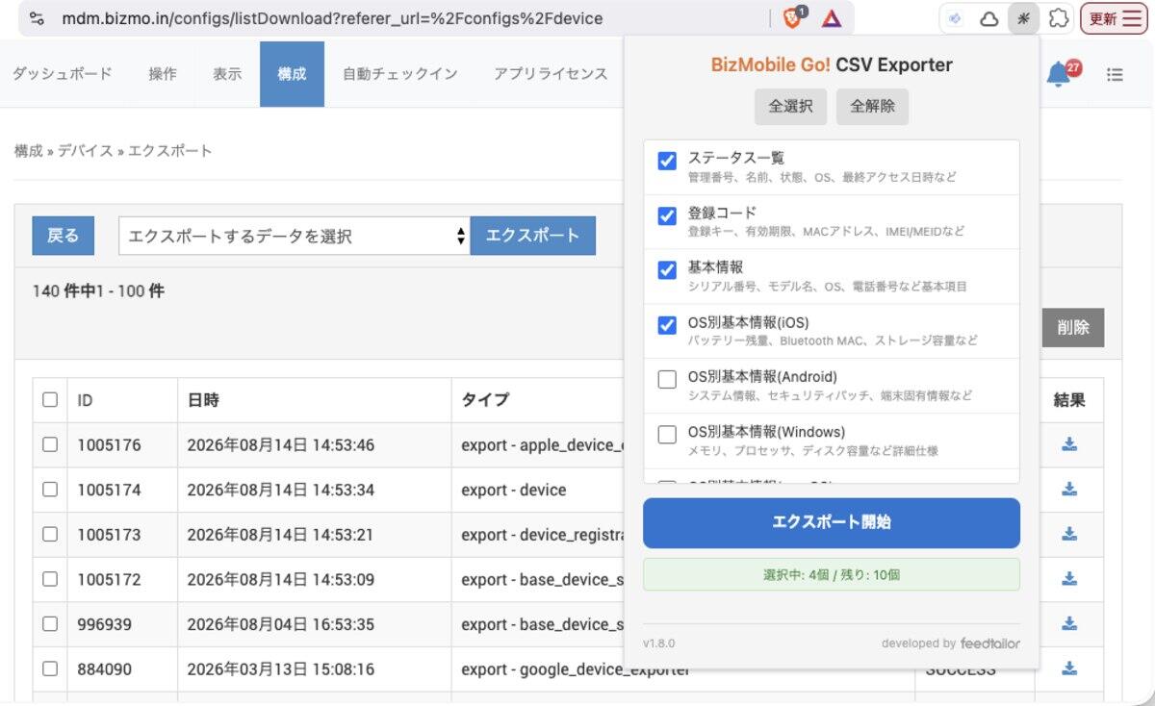Image resolution: width=1155 pixels, height=706 pixels.
Task: Click the 全選択 button in popup
Action: [x=790, y=107]
